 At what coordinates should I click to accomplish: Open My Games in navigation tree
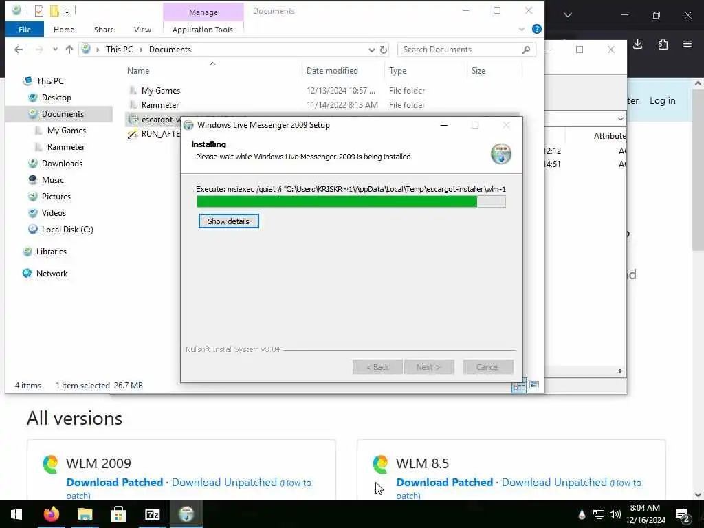click(67, 131)
